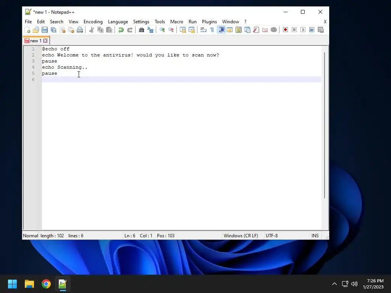391x293 pixels.
Task: Click the Open file toolbar icon
Action: [x=36, y=30]
